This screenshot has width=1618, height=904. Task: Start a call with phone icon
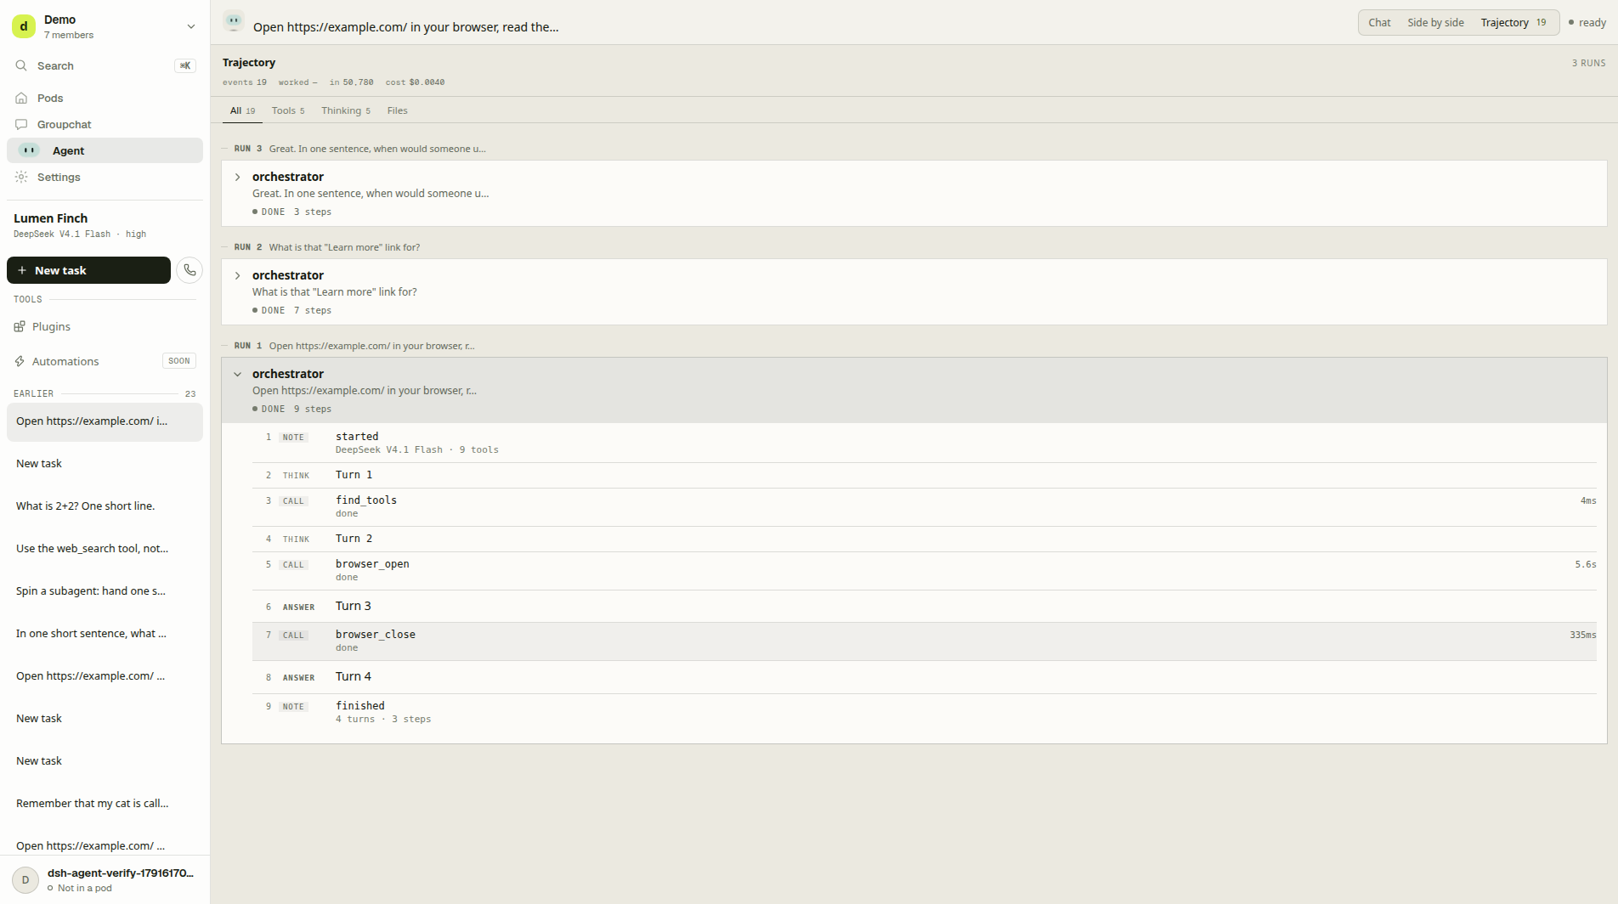tap(190, 270)
